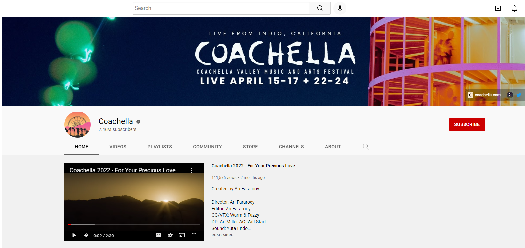The image size is (525, 248).
Task: Open the Store tab
Action: click(x=251, y=147)
